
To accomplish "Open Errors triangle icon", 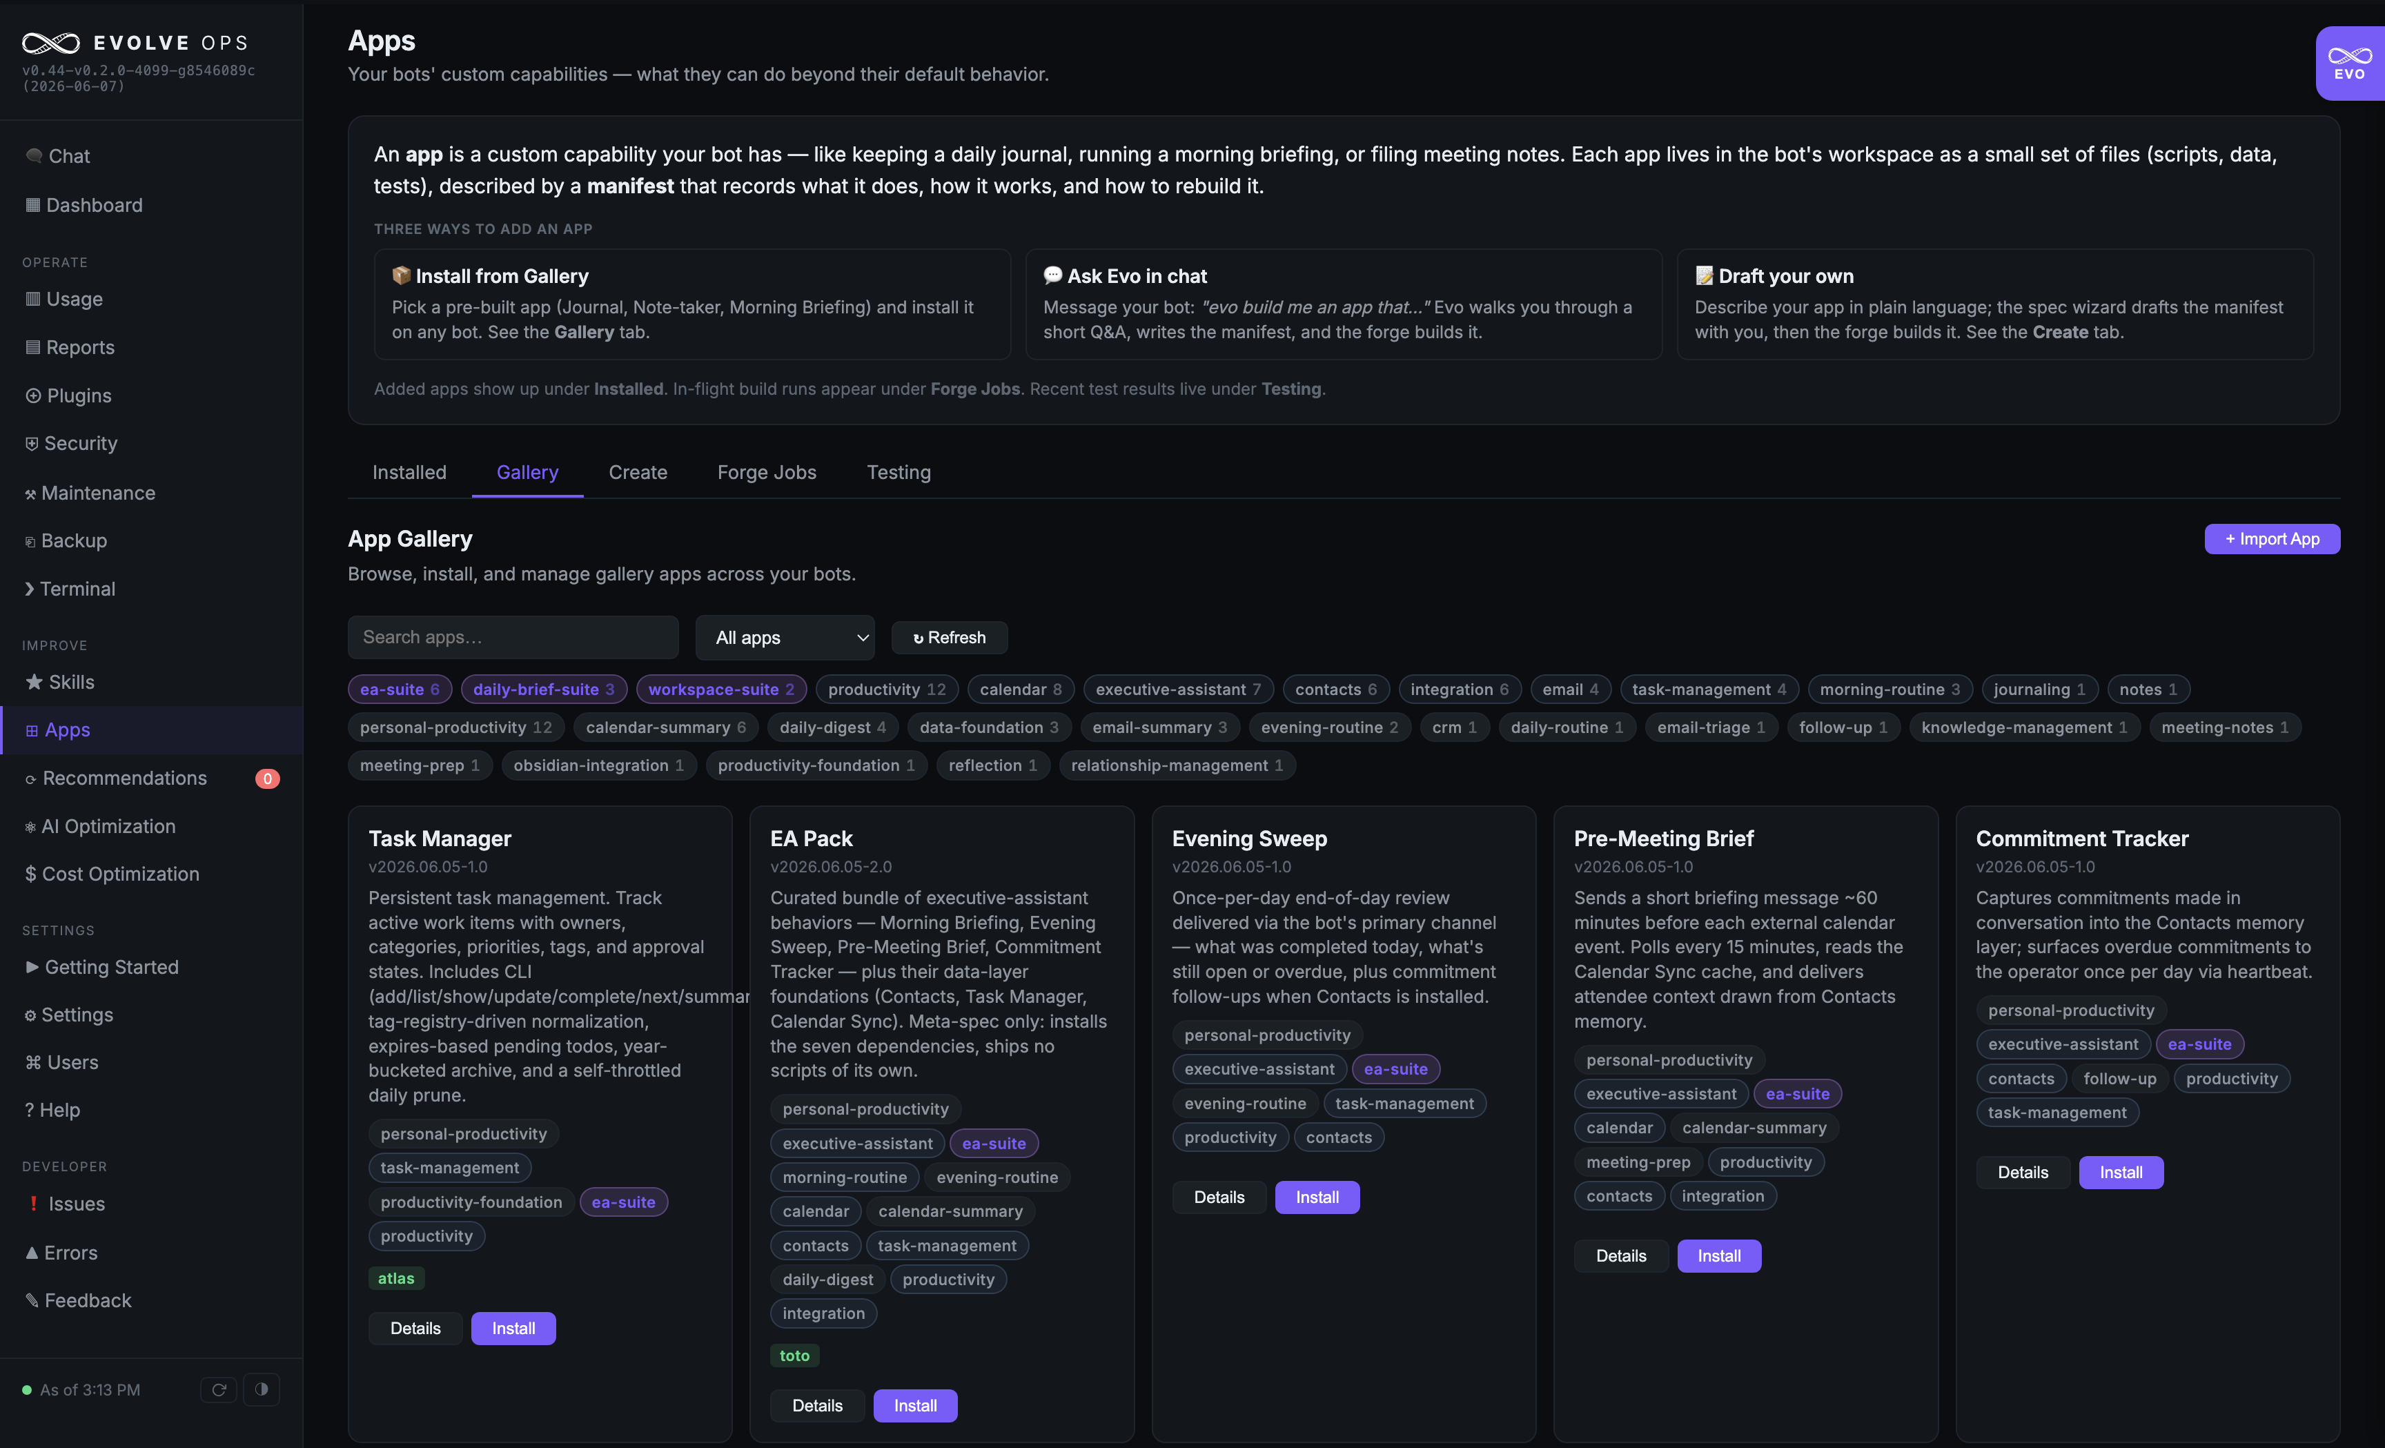I will 32,1253.
